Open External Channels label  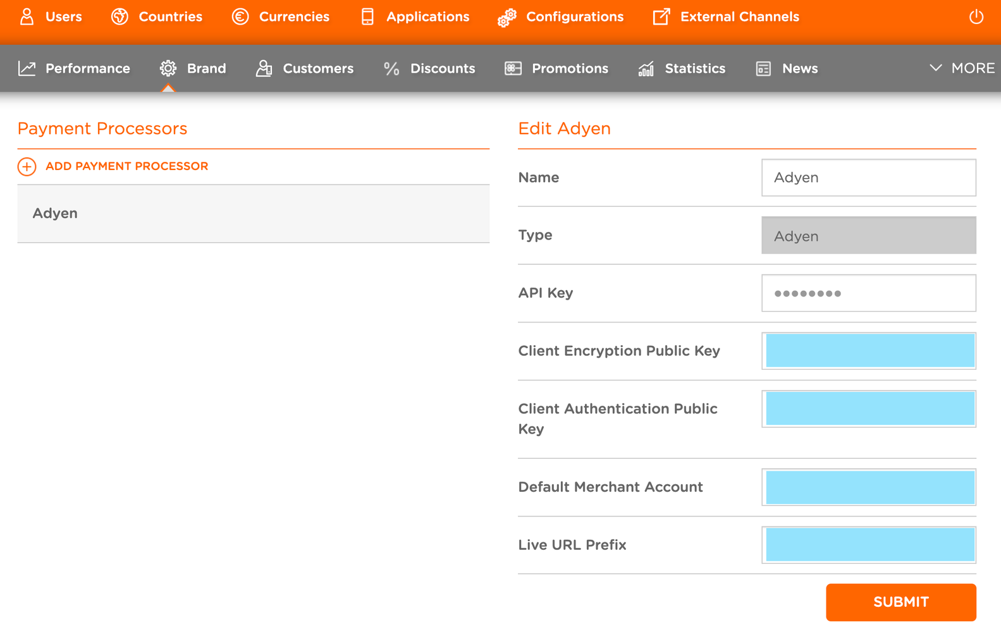tap(740, 16)
